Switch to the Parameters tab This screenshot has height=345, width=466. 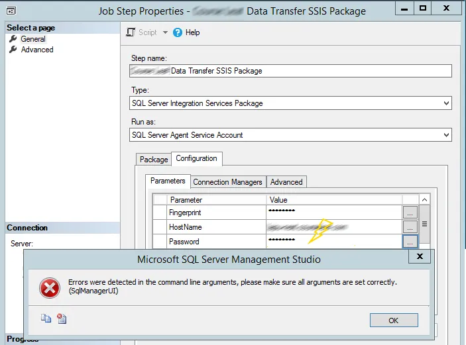tap(168, 181)
